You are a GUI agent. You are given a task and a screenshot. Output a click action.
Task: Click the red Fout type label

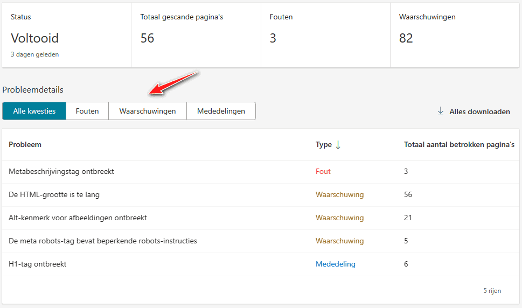323,172
